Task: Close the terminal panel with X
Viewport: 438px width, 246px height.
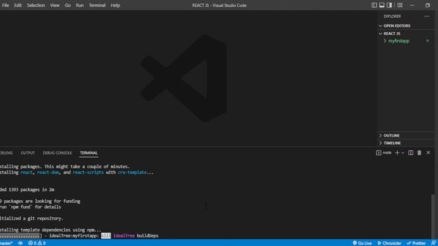Action: click(428, 152)
